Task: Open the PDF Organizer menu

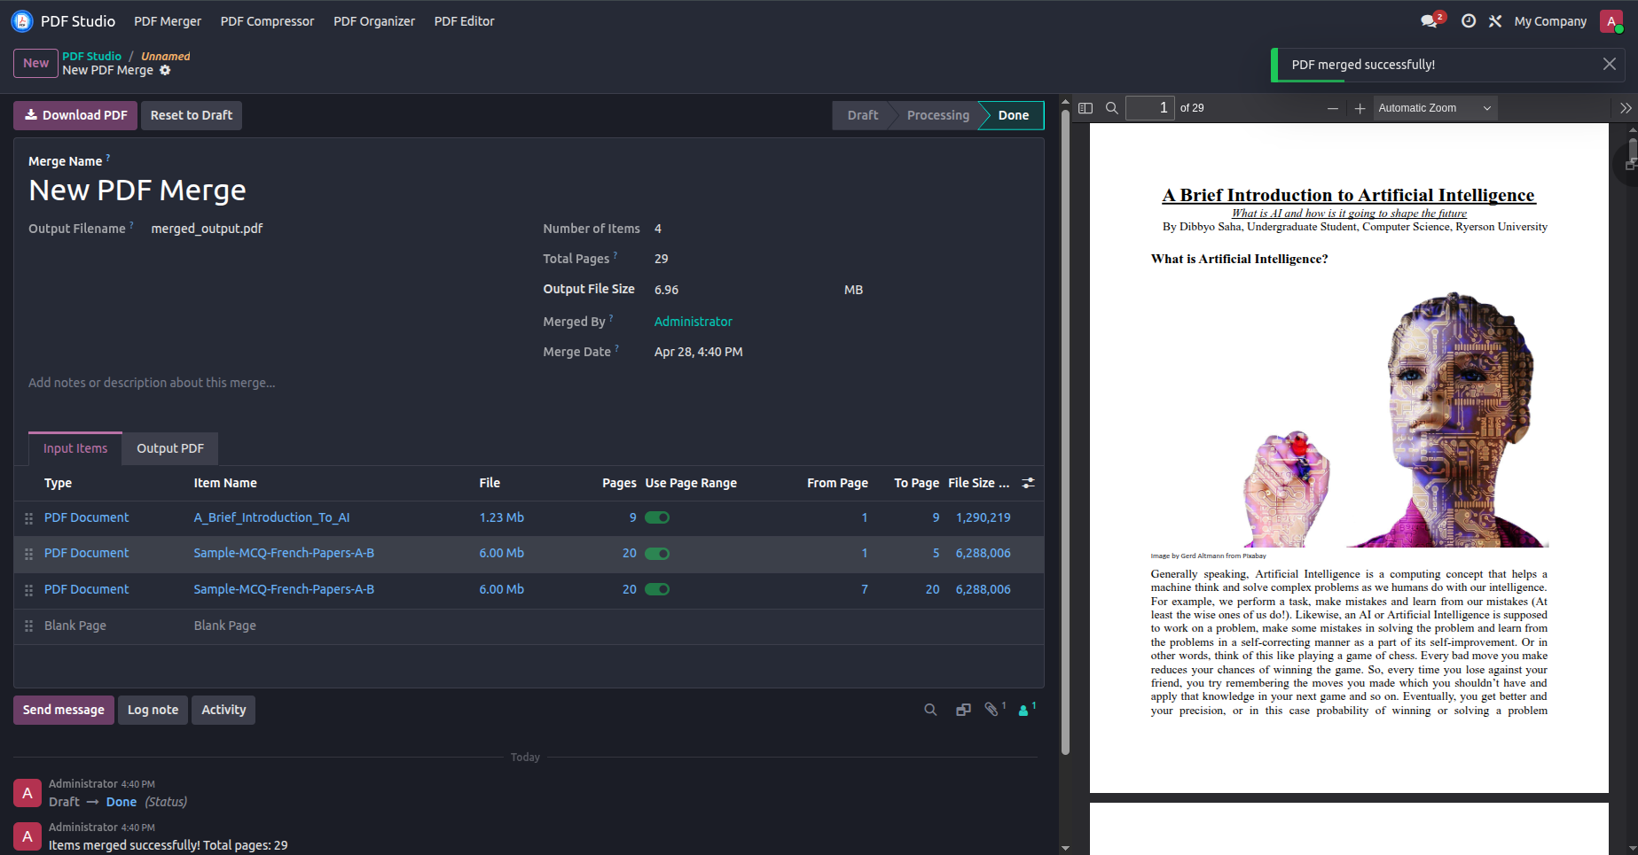Action: pyautogui.click(x=374, y=21)
